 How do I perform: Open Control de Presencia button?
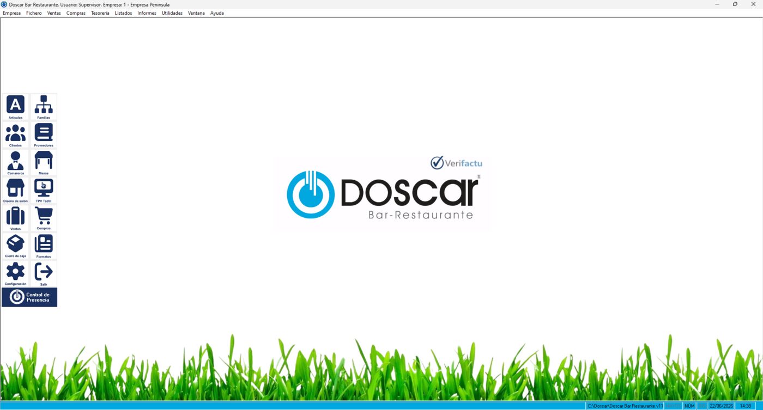coord(29,297)
